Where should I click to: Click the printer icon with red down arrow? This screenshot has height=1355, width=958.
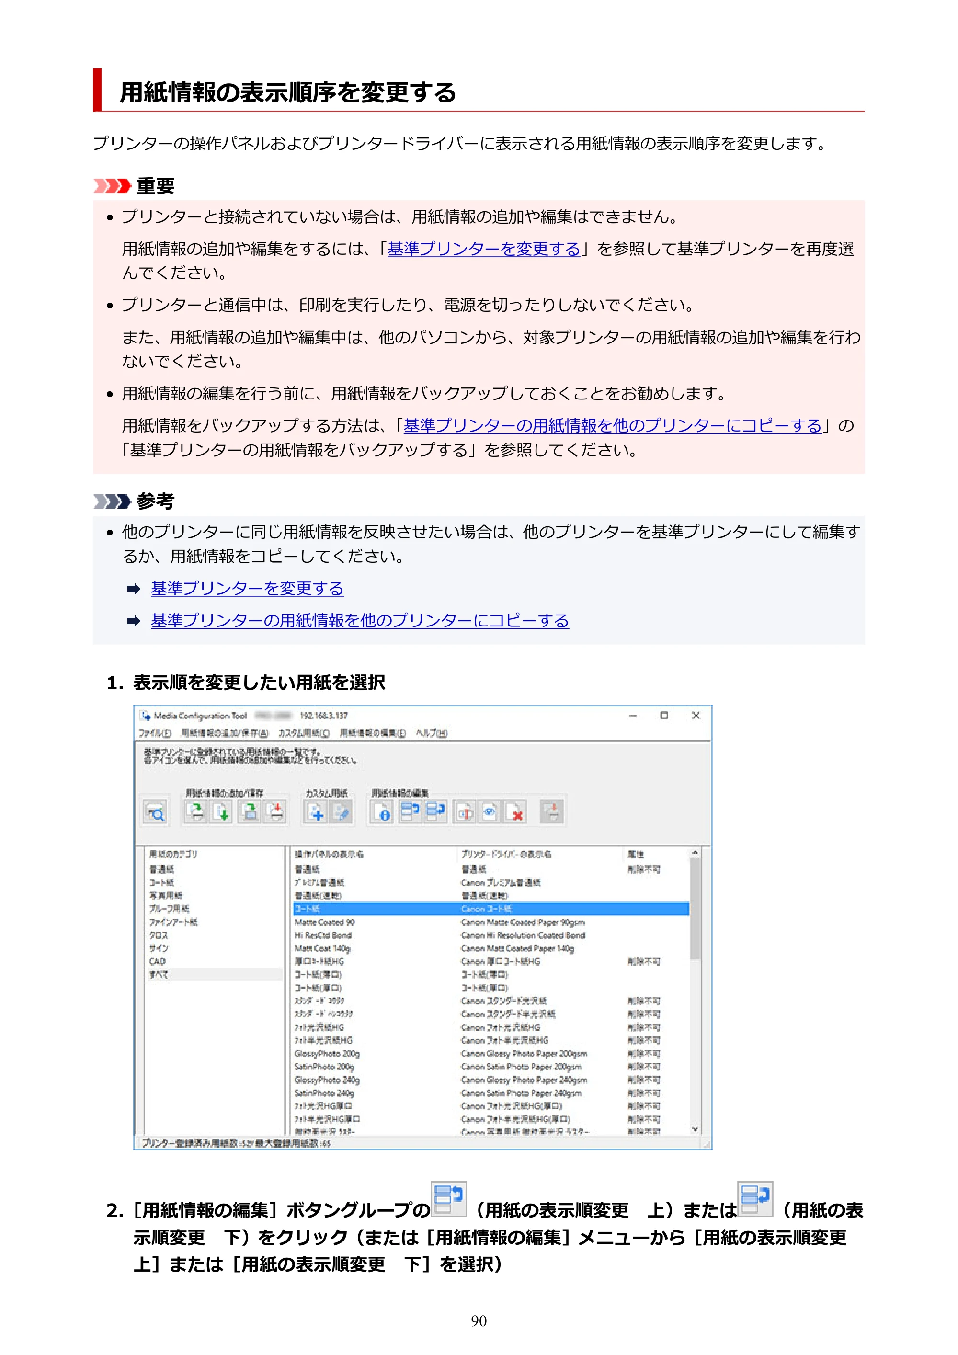(275, 812)
